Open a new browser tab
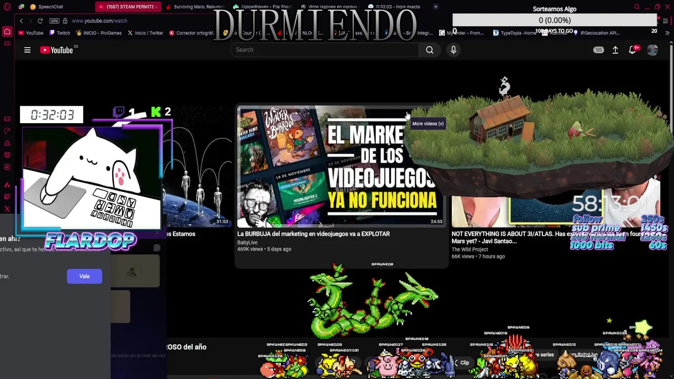 pos(435,7)
